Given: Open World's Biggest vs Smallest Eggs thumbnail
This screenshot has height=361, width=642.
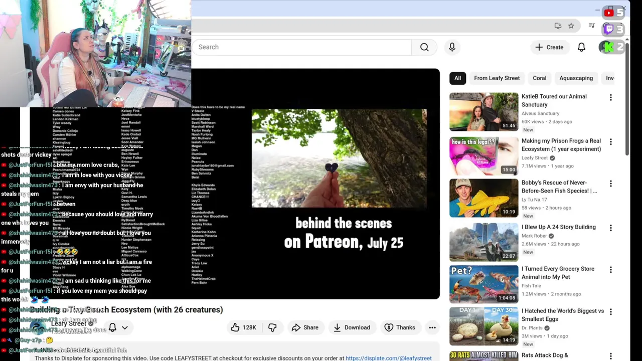Looking at the screenshot, I should (x=484, y=326).
